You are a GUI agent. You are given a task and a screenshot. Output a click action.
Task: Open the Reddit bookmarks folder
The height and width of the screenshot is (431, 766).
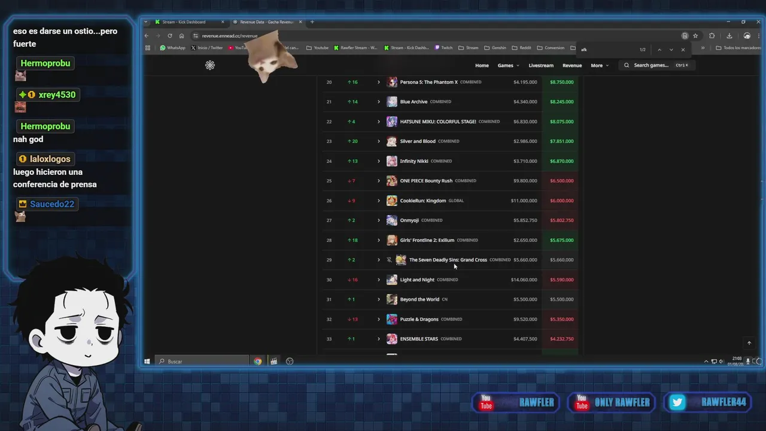[x=521, y=48]
